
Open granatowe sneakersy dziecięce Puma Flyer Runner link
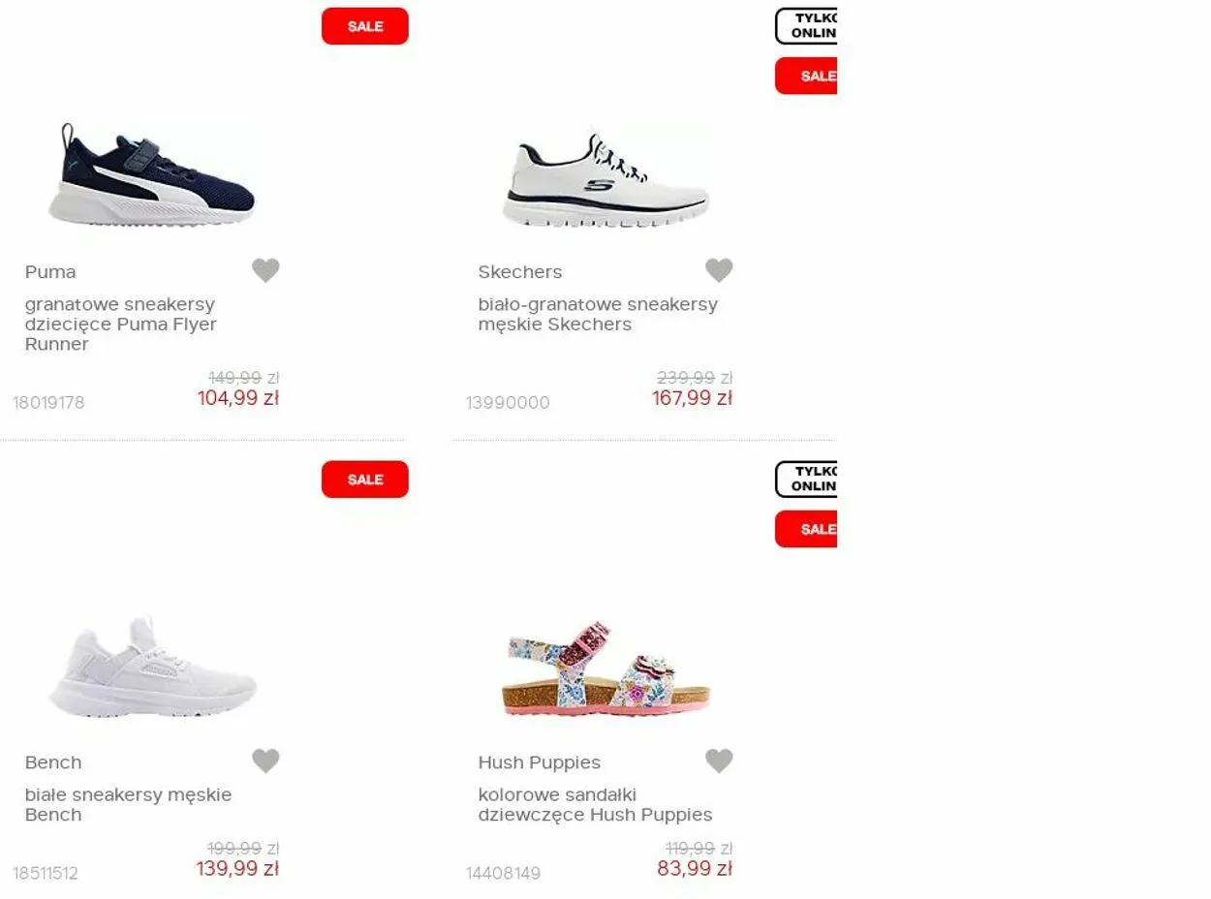[121, 324]
